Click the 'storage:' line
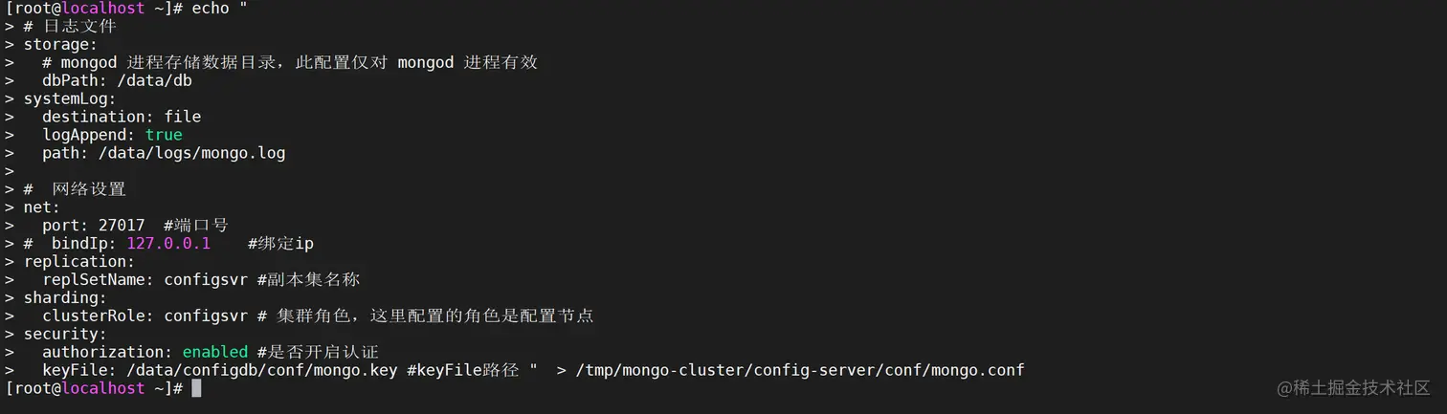 pyautogui.click(x=60, y=45)
